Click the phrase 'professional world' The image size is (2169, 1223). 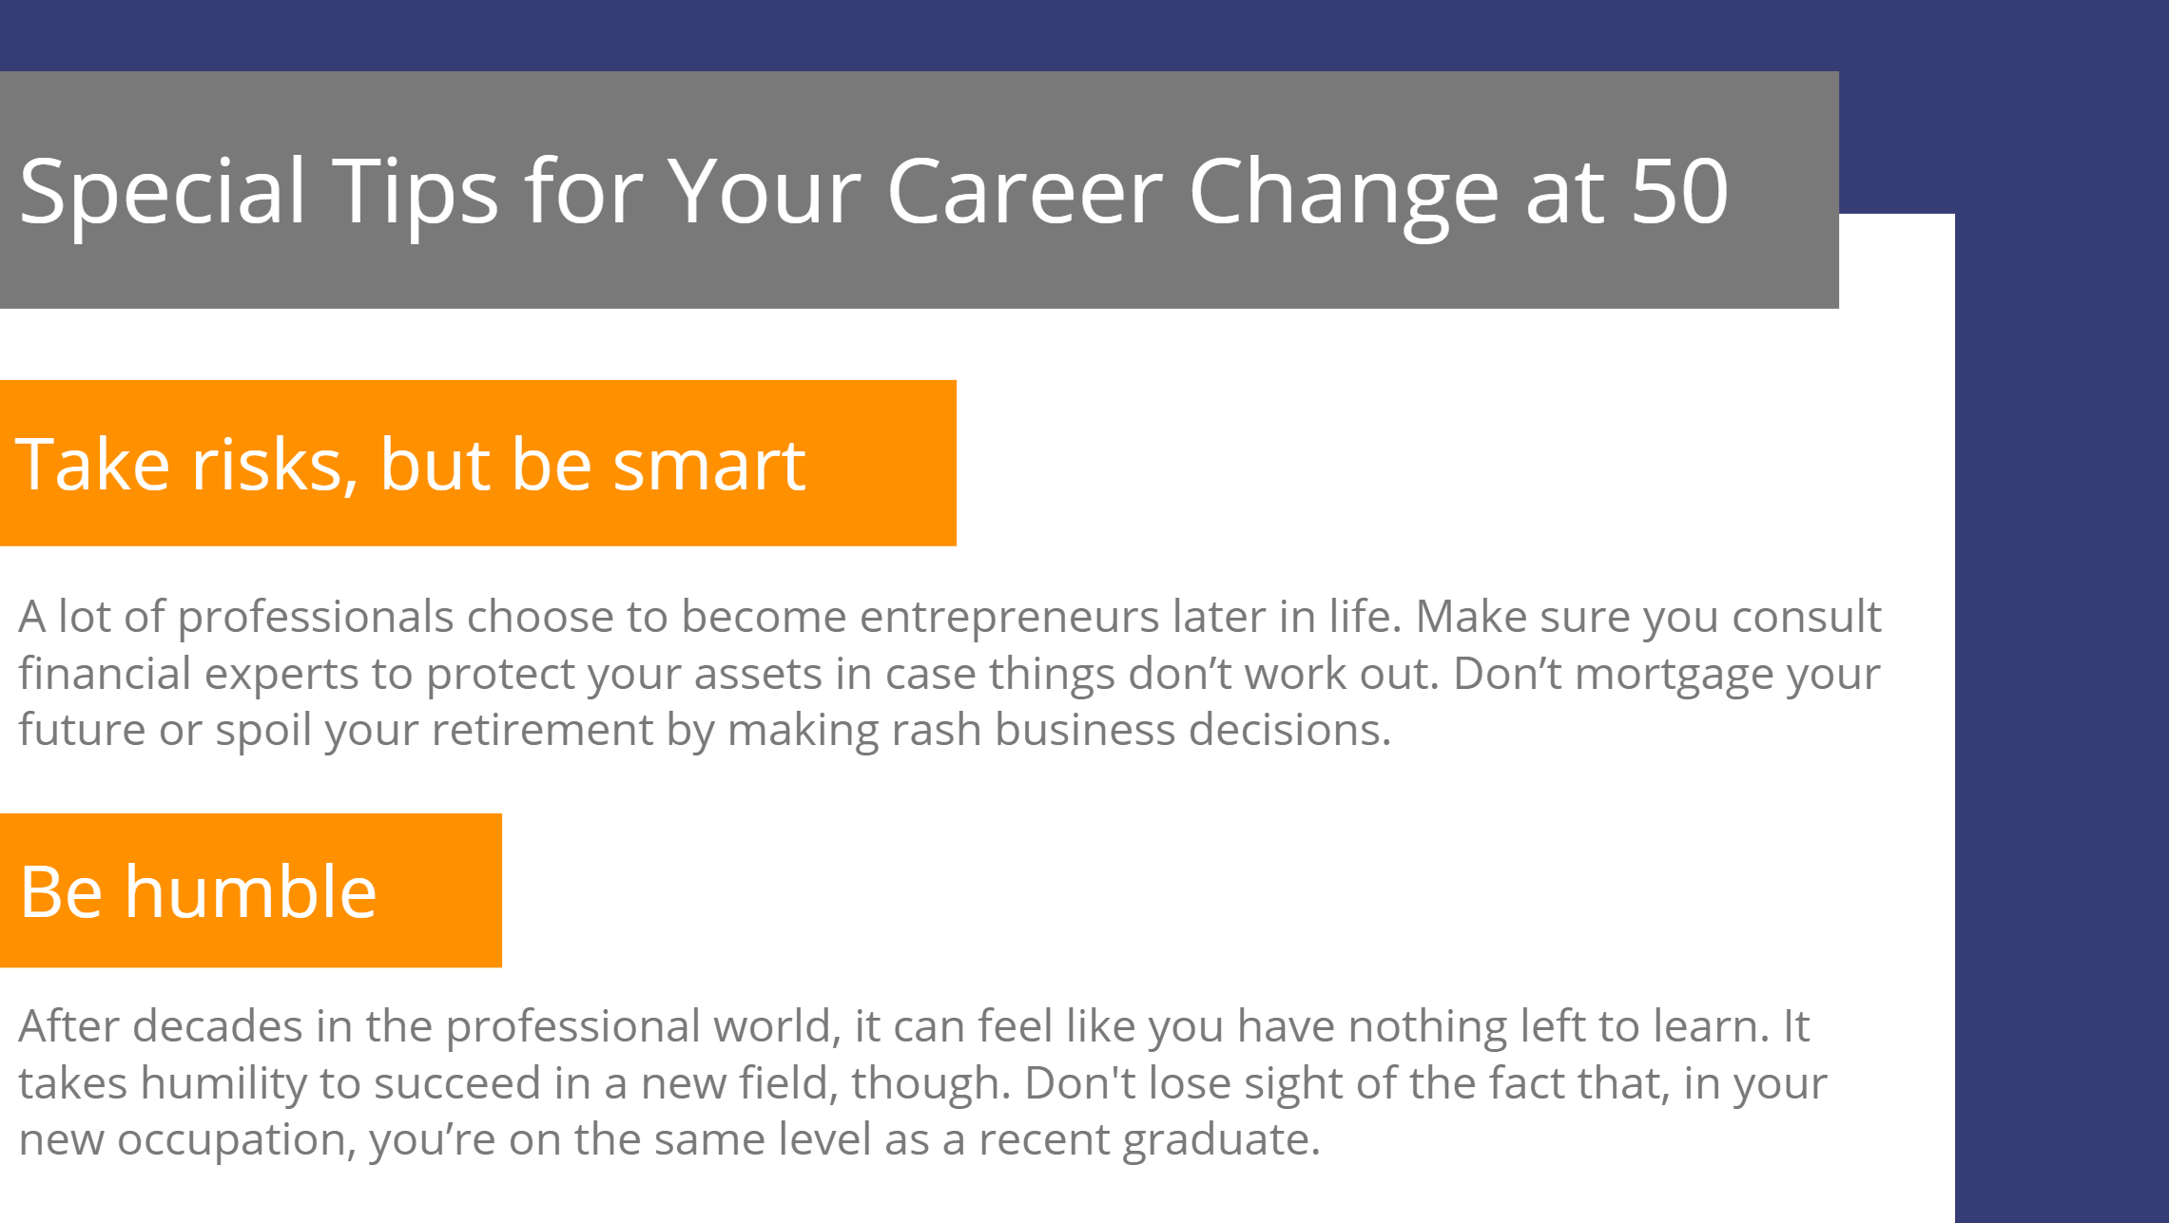[639, 1027]
